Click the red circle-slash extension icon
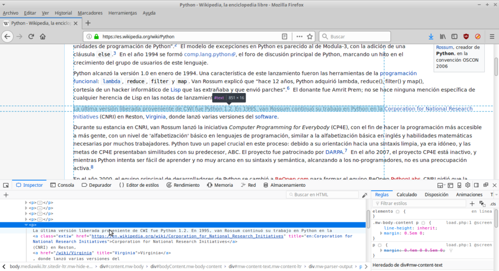This screenshot has height=271, width=499. click(x=478, y=36)
